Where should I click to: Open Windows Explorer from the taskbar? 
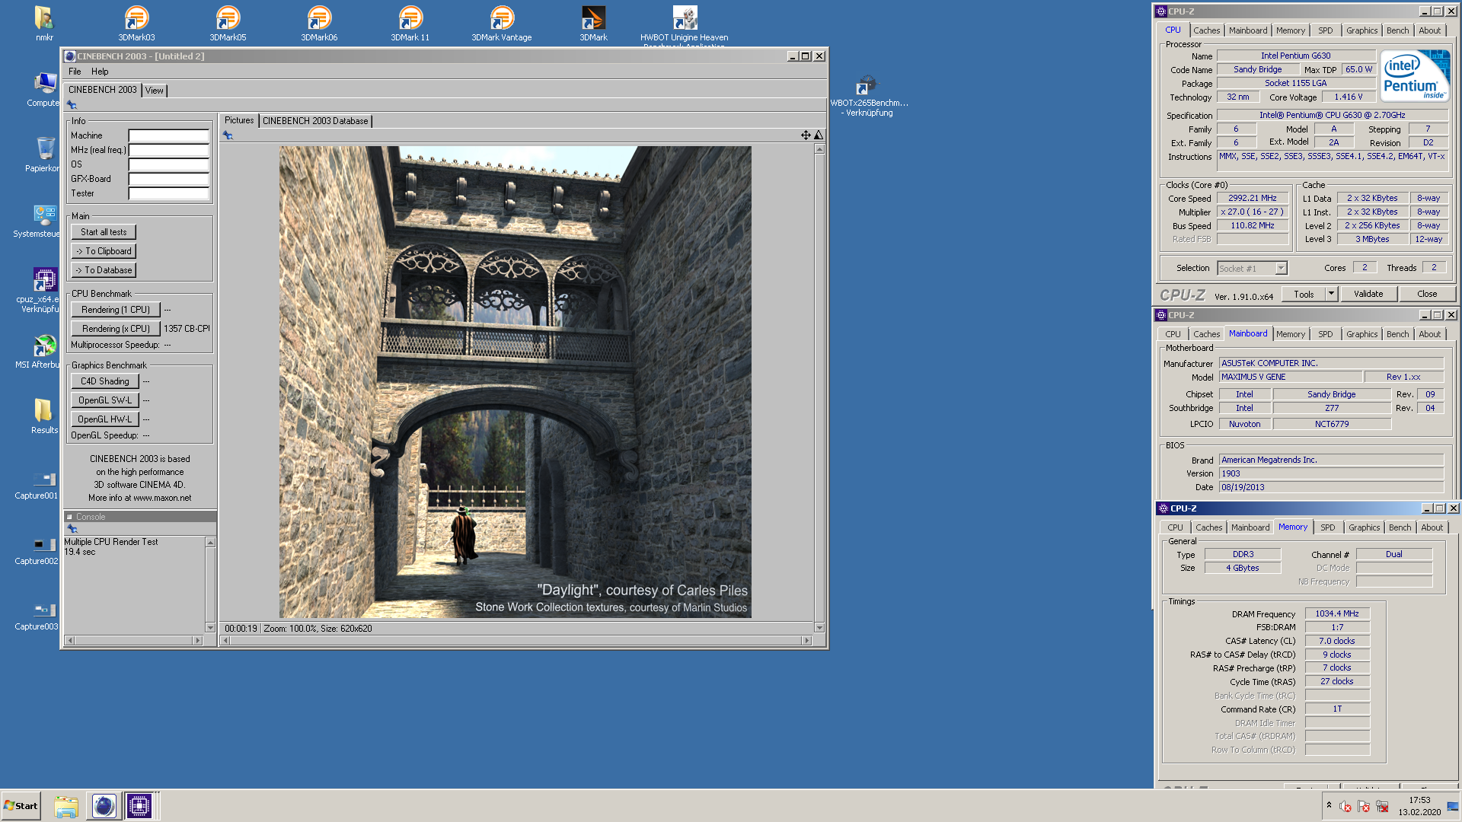[x=66, y=807]
